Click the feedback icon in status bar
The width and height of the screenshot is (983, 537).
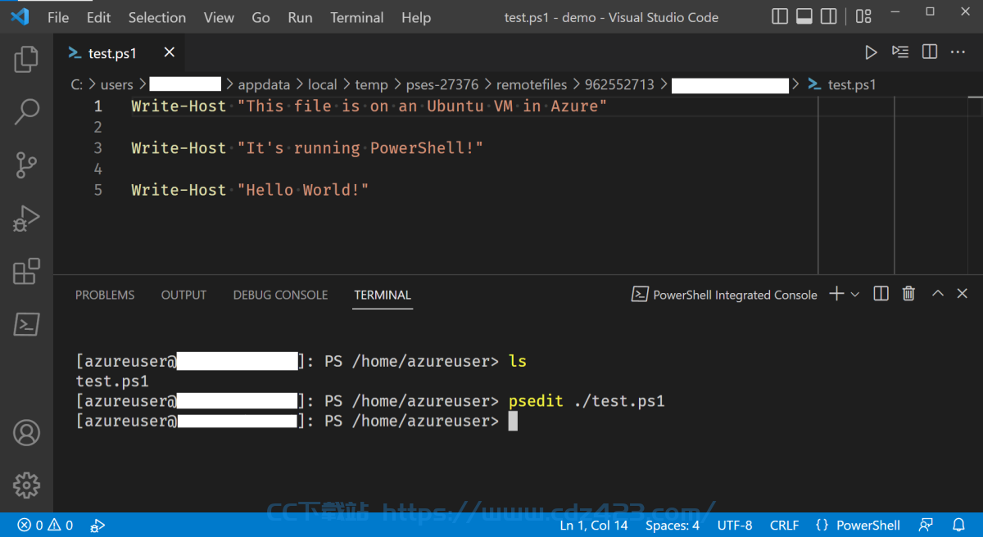coord(926,526)
